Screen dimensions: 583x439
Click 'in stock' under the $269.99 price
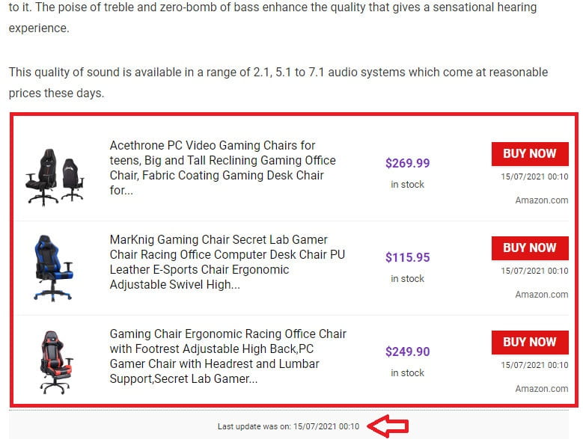407,185
